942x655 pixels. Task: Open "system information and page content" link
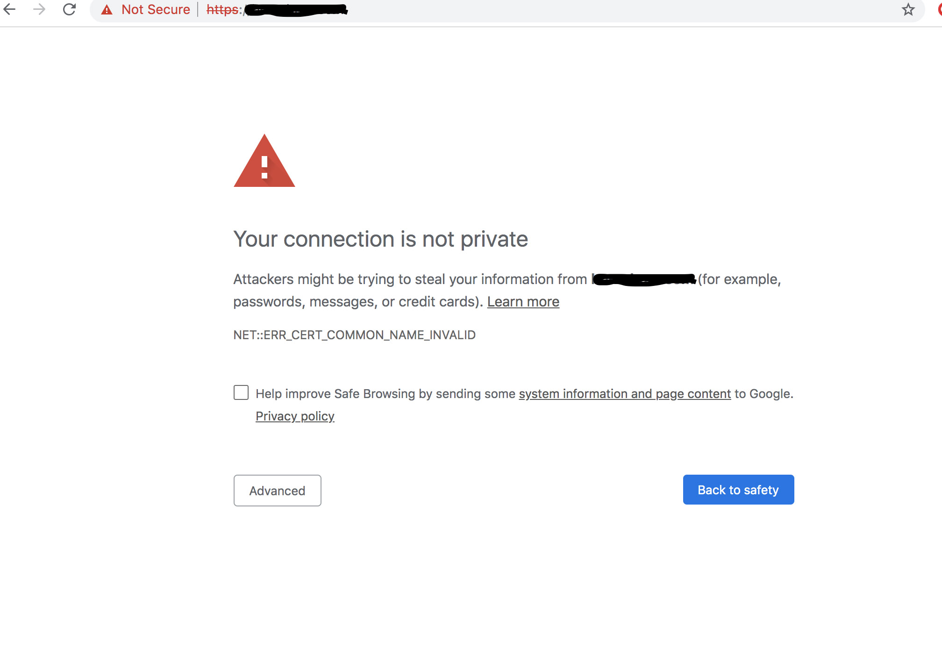tap(625, 394)
